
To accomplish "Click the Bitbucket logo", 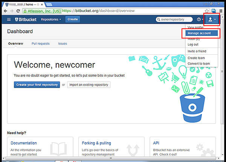I will point(26,19).
